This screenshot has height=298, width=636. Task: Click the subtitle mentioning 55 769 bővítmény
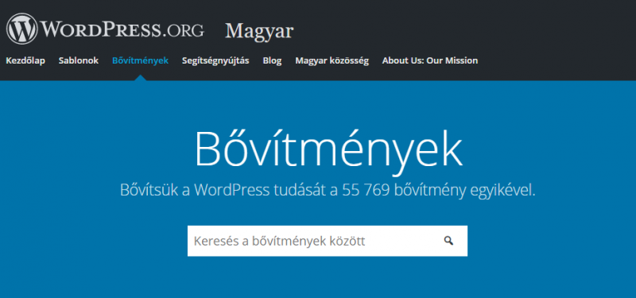tap(328, 190)
